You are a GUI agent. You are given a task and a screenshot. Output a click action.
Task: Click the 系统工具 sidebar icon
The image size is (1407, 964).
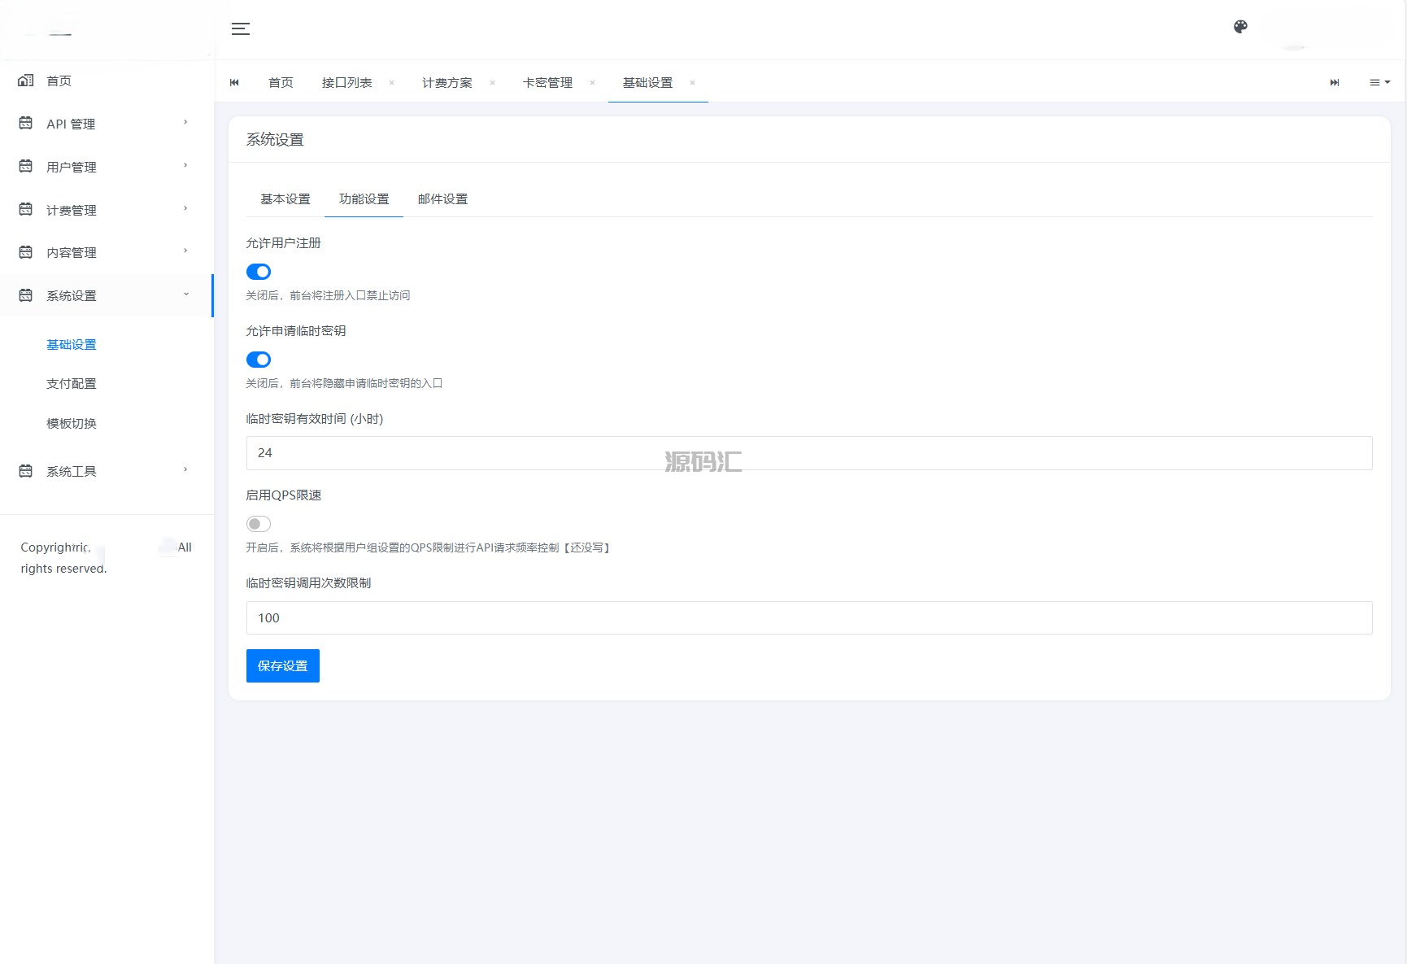(26, 471)
